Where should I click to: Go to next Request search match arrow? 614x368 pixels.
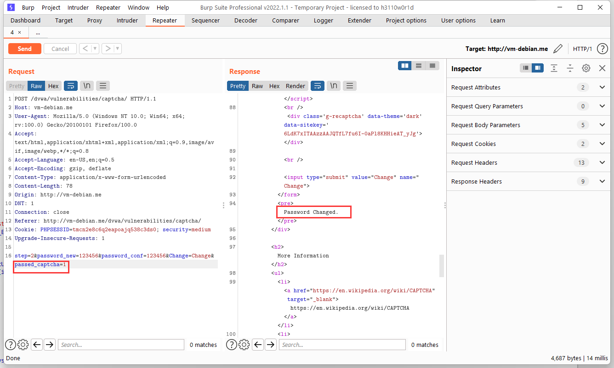point(50,345)
